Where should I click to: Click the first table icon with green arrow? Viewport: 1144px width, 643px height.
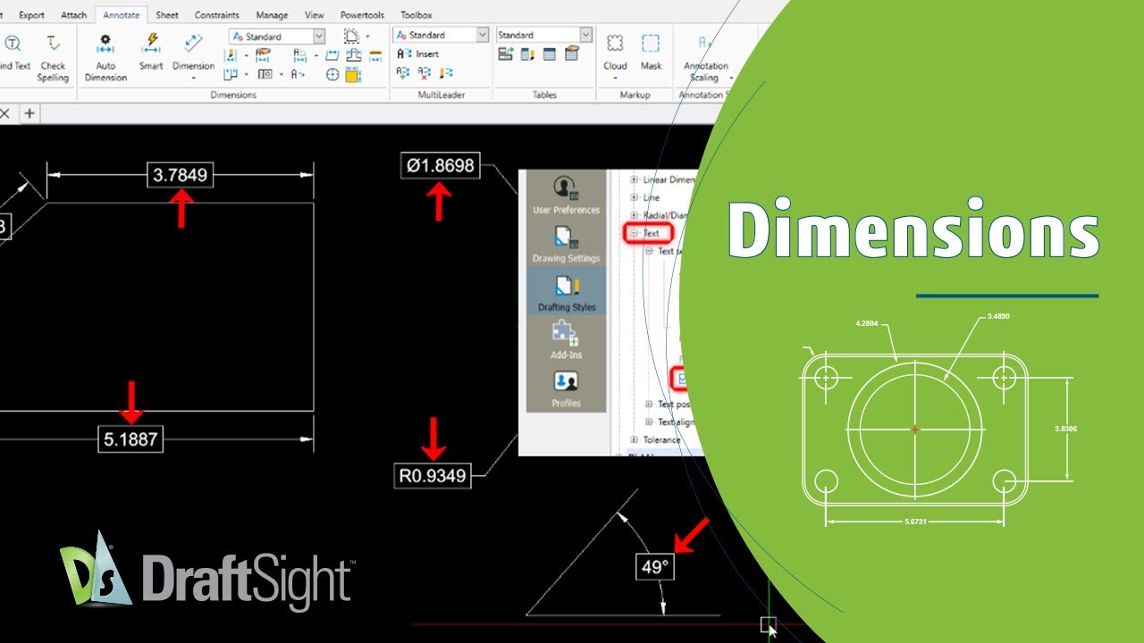[506, 54]
